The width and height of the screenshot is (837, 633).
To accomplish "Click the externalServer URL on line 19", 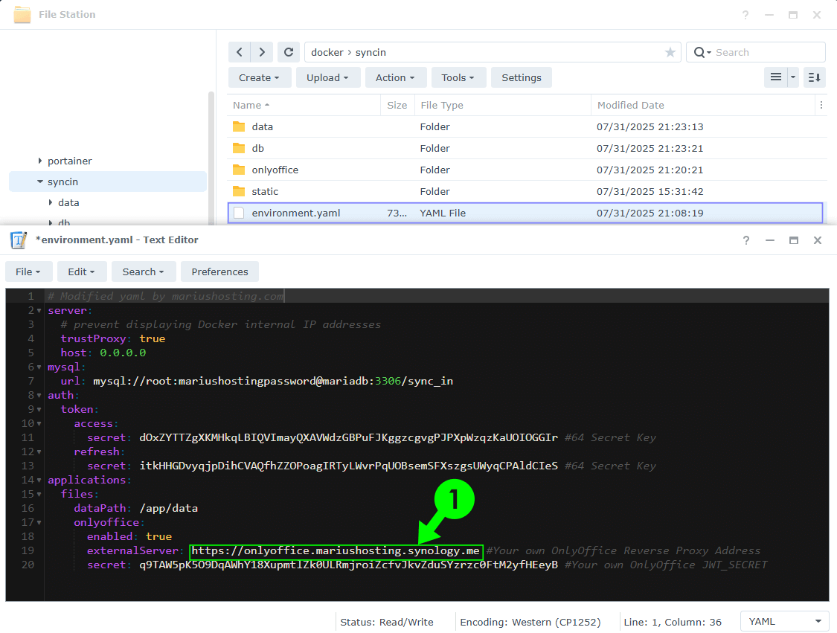I will pos(336,550).
